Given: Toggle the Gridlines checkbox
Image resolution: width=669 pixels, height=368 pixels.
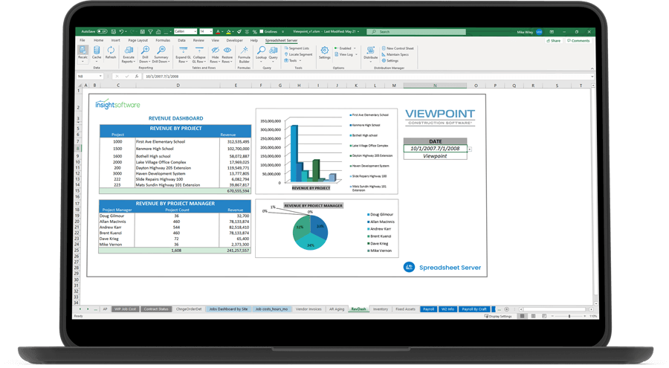Looking at the screenshot, I should (x=262, y=31).
